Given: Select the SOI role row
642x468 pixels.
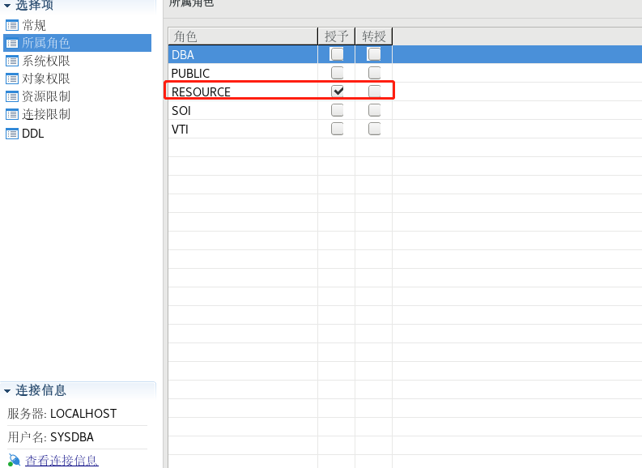Looking at the screenshot, I should [x=405, y=110].
